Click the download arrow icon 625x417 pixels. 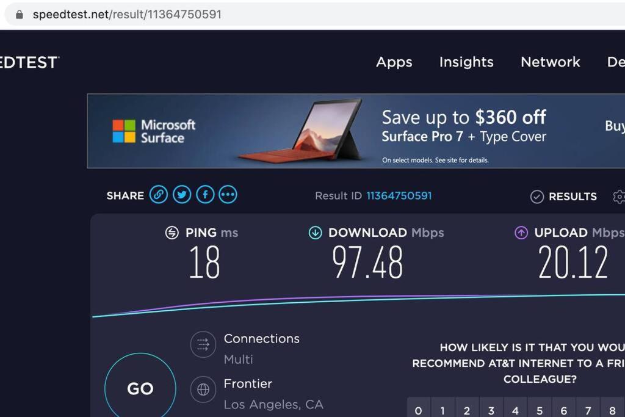click(315, 233)
